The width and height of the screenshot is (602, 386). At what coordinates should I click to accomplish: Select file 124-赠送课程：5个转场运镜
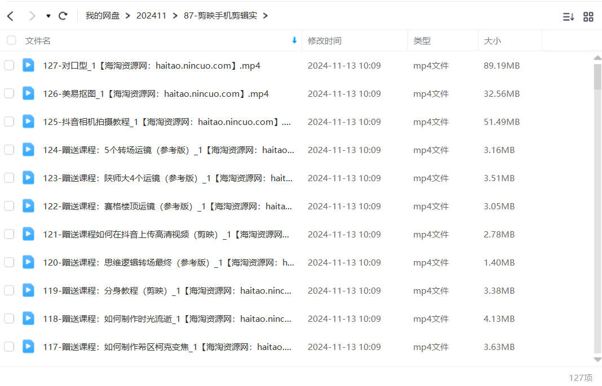click(x=169, y=150)
